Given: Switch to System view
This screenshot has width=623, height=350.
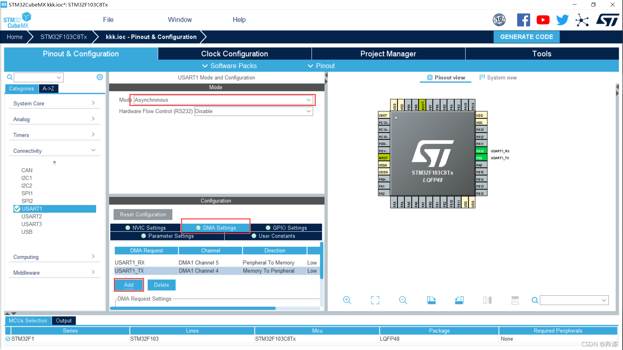Looking at the screenshot, I should [x=498, y=78].
